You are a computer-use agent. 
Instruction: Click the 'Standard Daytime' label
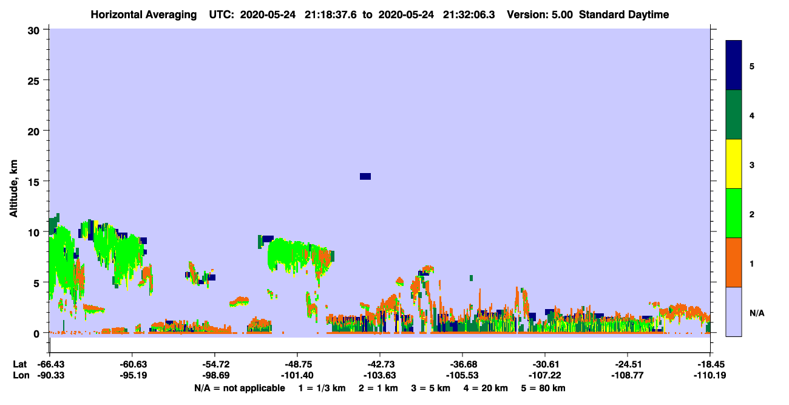tap(624, 15)
